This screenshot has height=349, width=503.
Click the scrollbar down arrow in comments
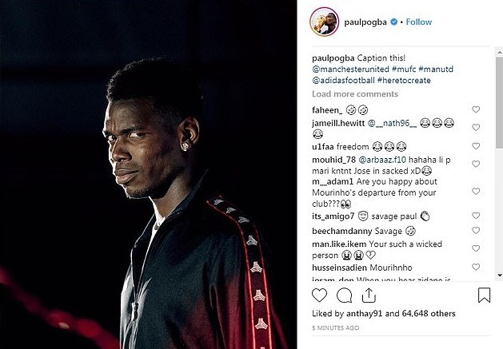coord(500,275)
